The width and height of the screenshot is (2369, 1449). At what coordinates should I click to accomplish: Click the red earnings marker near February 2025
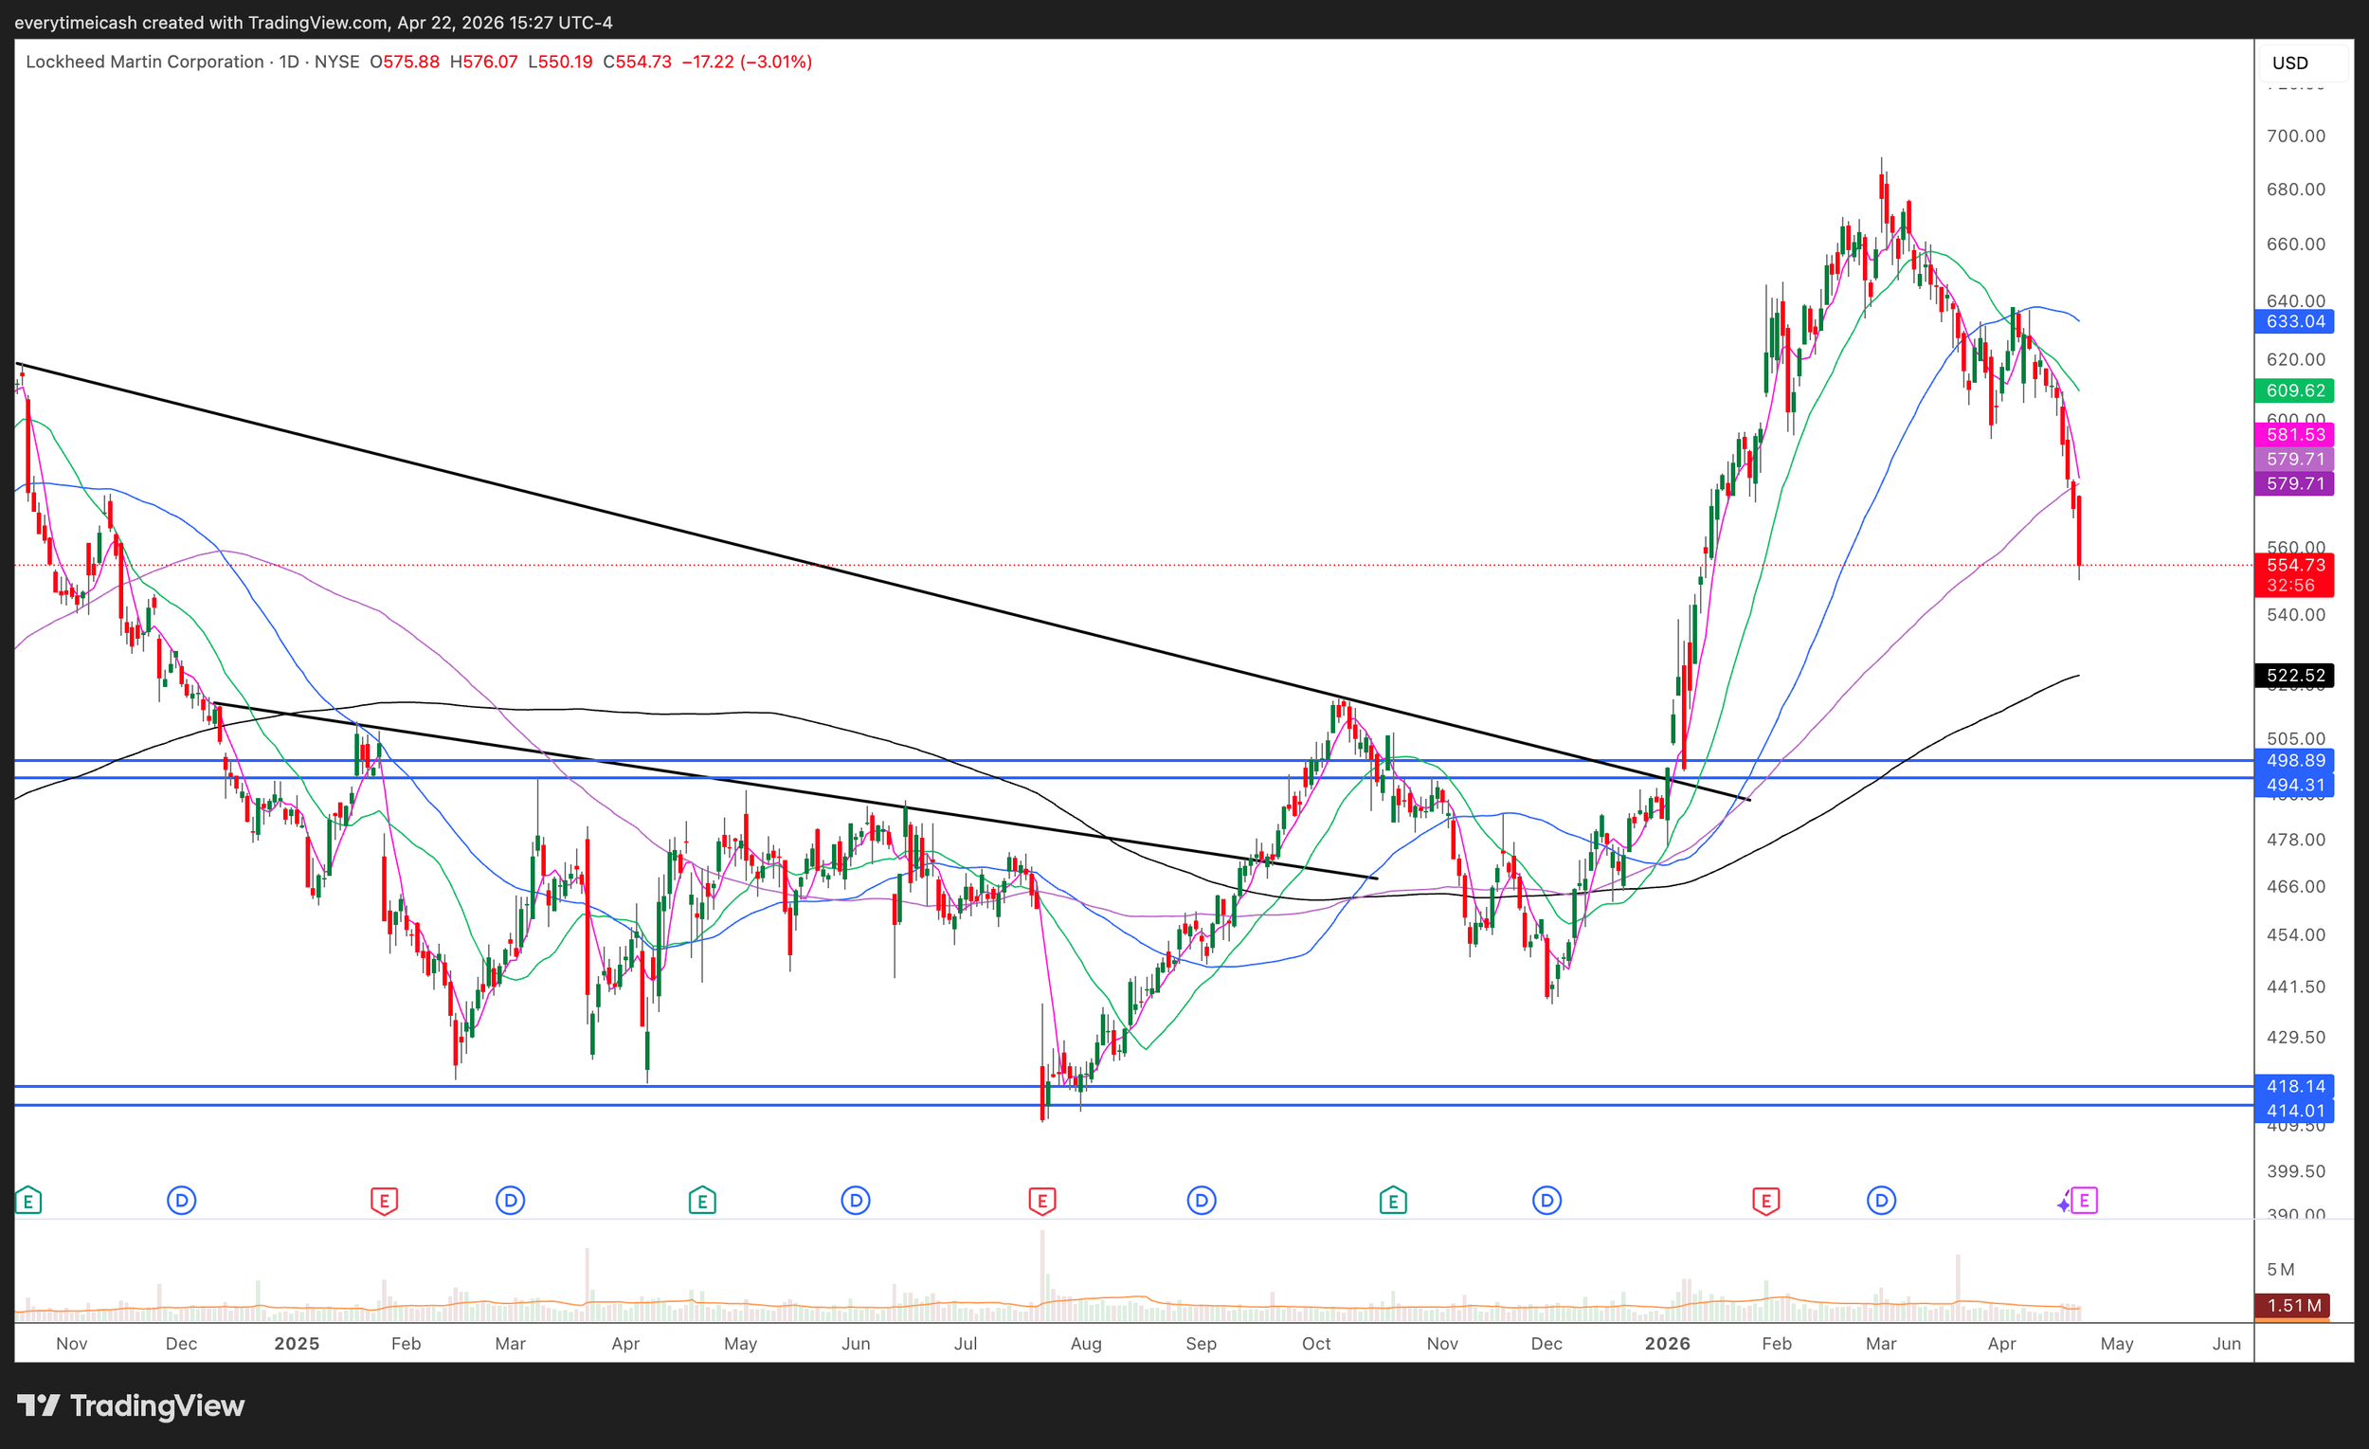pos(384,1200)
